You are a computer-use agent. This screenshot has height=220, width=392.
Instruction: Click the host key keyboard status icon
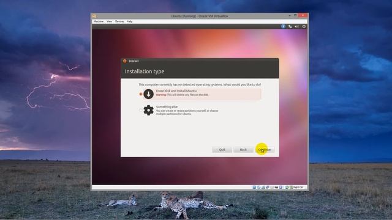coord(291,187)
